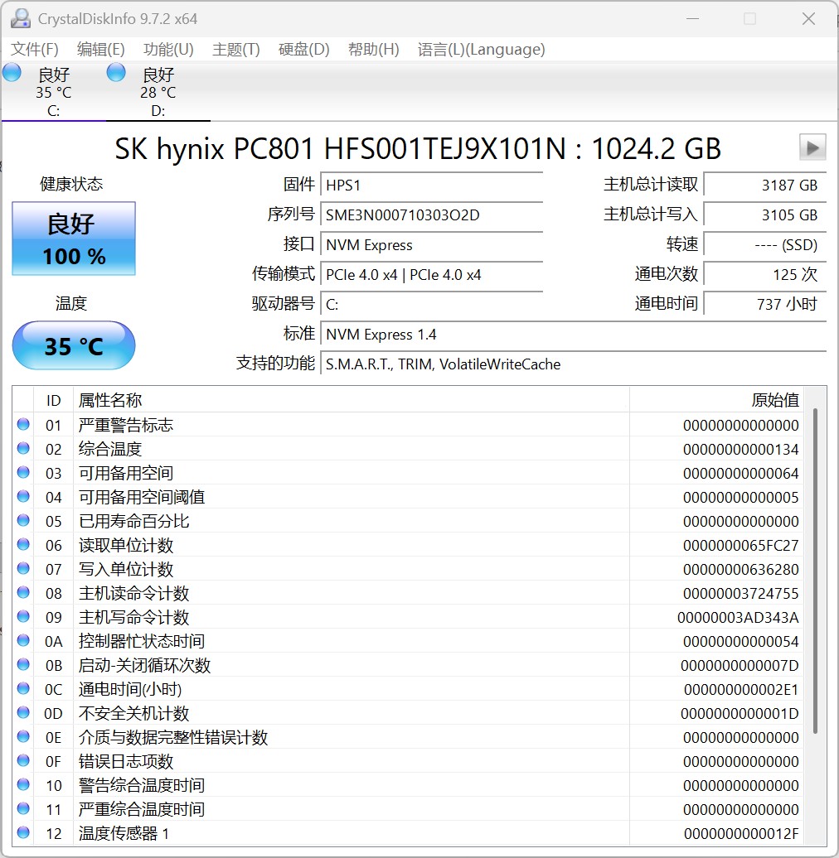Open the 硬盘(D) menu
Screen dimensions: 839x858
point(304,50)
